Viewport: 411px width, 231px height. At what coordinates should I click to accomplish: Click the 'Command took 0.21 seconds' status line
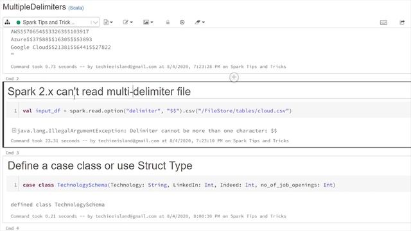pyautogui.click(x=148, y=216)
